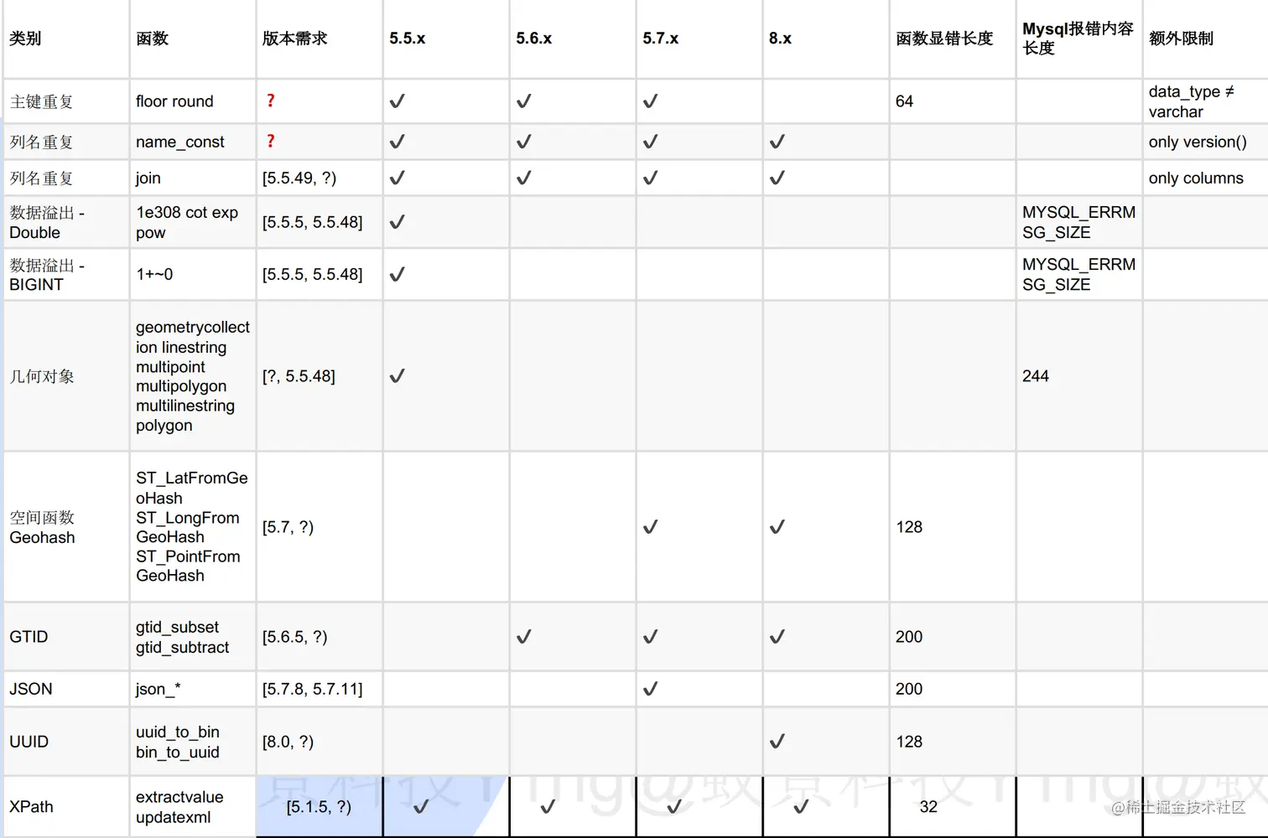Viewport: 1268px width, 838px height.
Task: Click the 5.7.x checkmark for join
Action: (651, 178)
